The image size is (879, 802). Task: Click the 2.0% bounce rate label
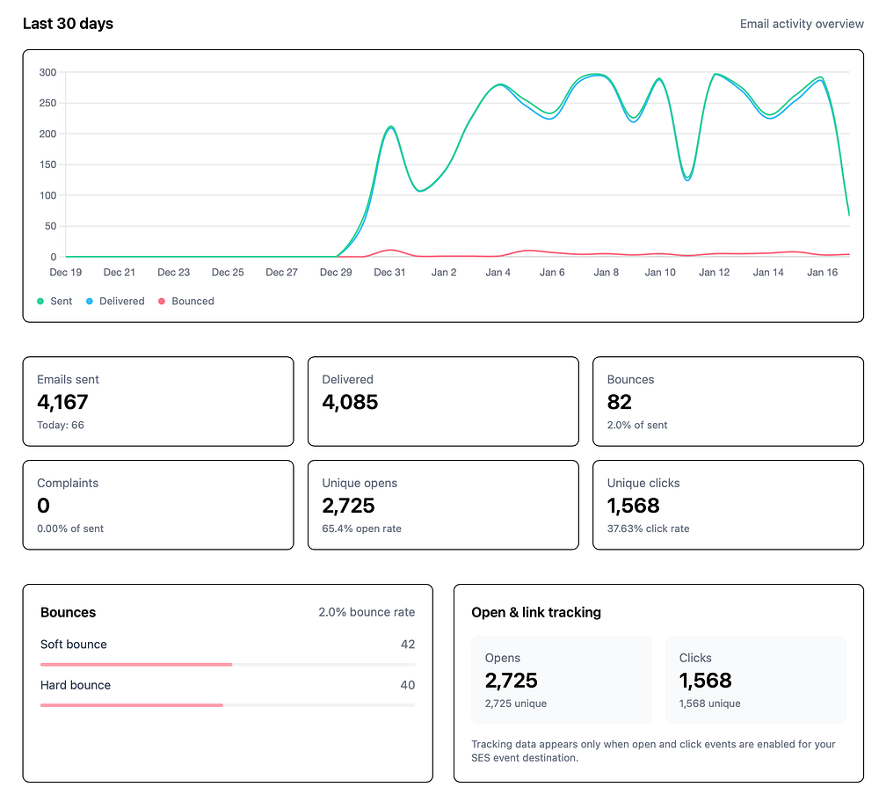[x=367, y=612]
